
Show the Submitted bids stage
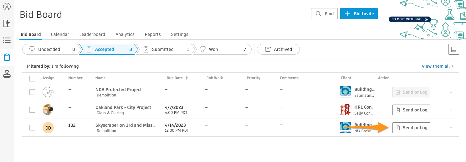(x=165, y=49)
